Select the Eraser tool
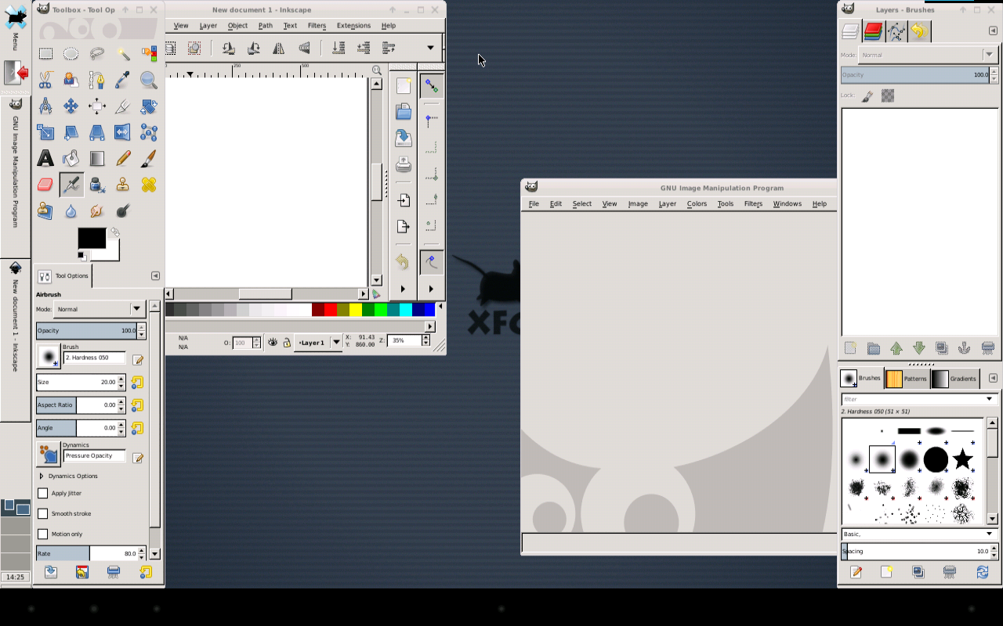 click(x=45, y=185)
